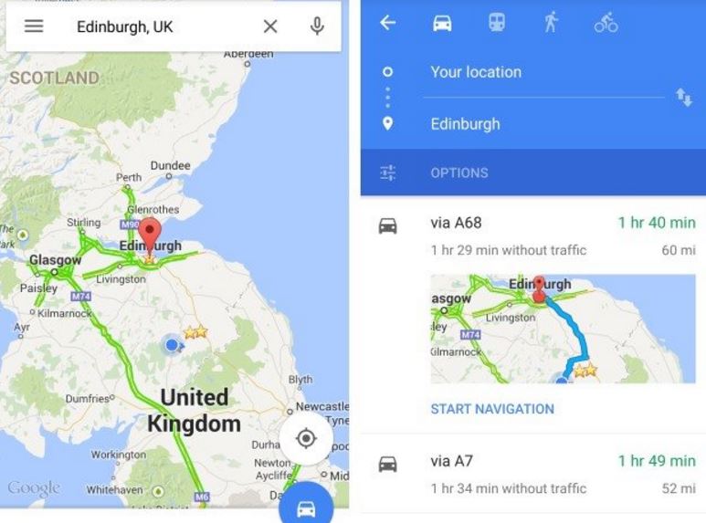This screenshot has height=523, width=706.
Task: Open route OPTIONS settings
Action: click(533, 173)
